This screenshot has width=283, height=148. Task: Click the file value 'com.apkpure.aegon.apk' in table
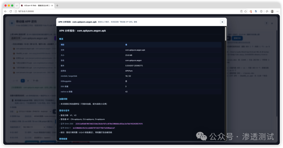[x=135, y=50]
